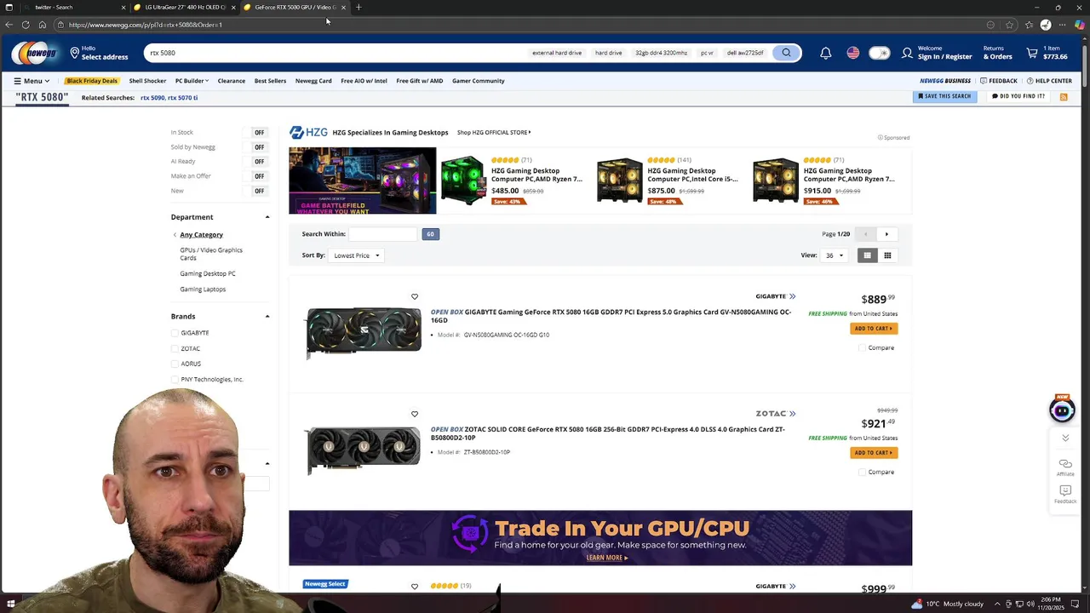Image resolution: width=1090 pixels, height=613 pixels.
Task: Click the Affiliate side icon
Action: (x=1065, y=467)
